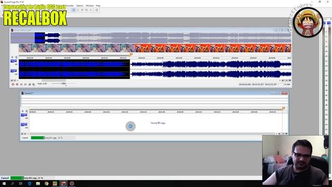Click the horizontal scrollbar in the Sound 1 window
This screenshot has height=187, width=332.
tap(153, 134)
